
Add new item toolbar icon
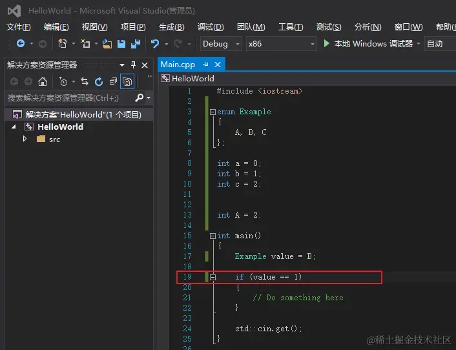85,44
